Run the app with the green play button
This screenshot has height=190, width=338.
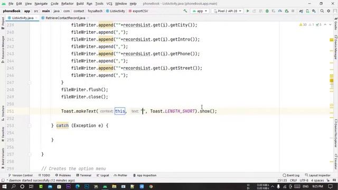[248, 11]
